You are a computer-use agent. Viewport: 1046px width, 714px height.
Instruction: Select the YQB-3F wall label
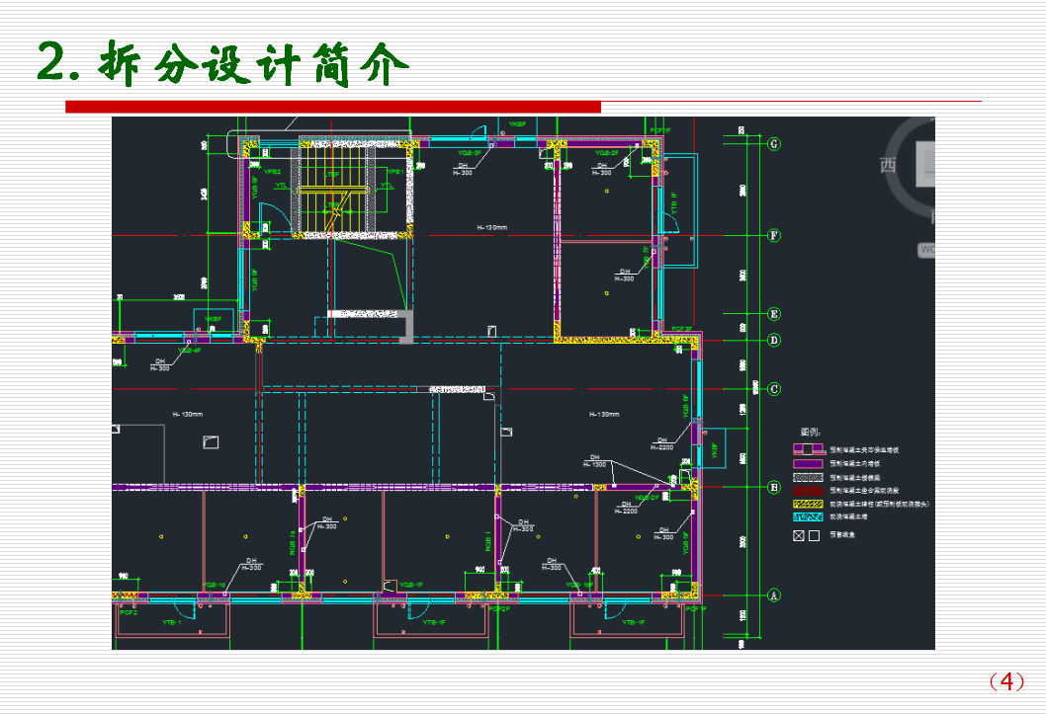coord(470,152)
